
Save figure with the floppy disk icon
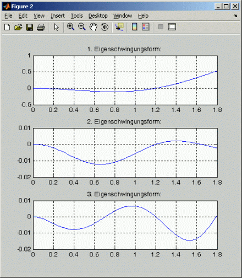[x=30, y=27]
